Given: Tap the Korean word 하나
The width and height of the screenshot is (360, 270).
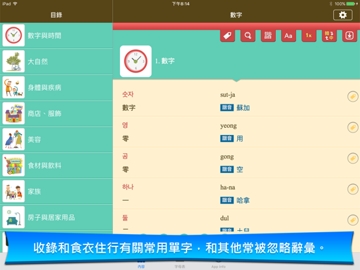Looking at the screenshot, I should (x=128, y=187).
